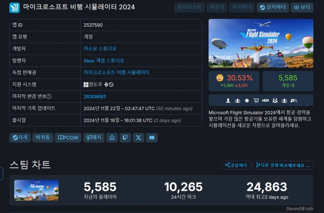Open the YouTube icon link
This screenshot has height=213, width=324.
point(152,137)
